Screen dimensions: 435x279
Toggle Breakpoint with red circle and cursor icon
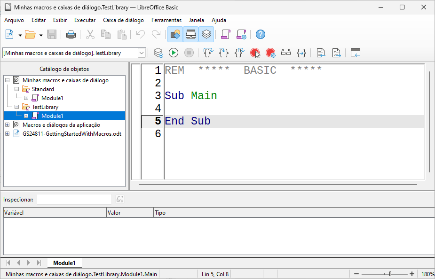coord(255,53)
